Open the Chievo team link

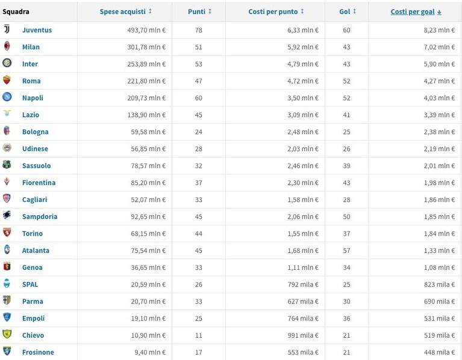point(33,335)
